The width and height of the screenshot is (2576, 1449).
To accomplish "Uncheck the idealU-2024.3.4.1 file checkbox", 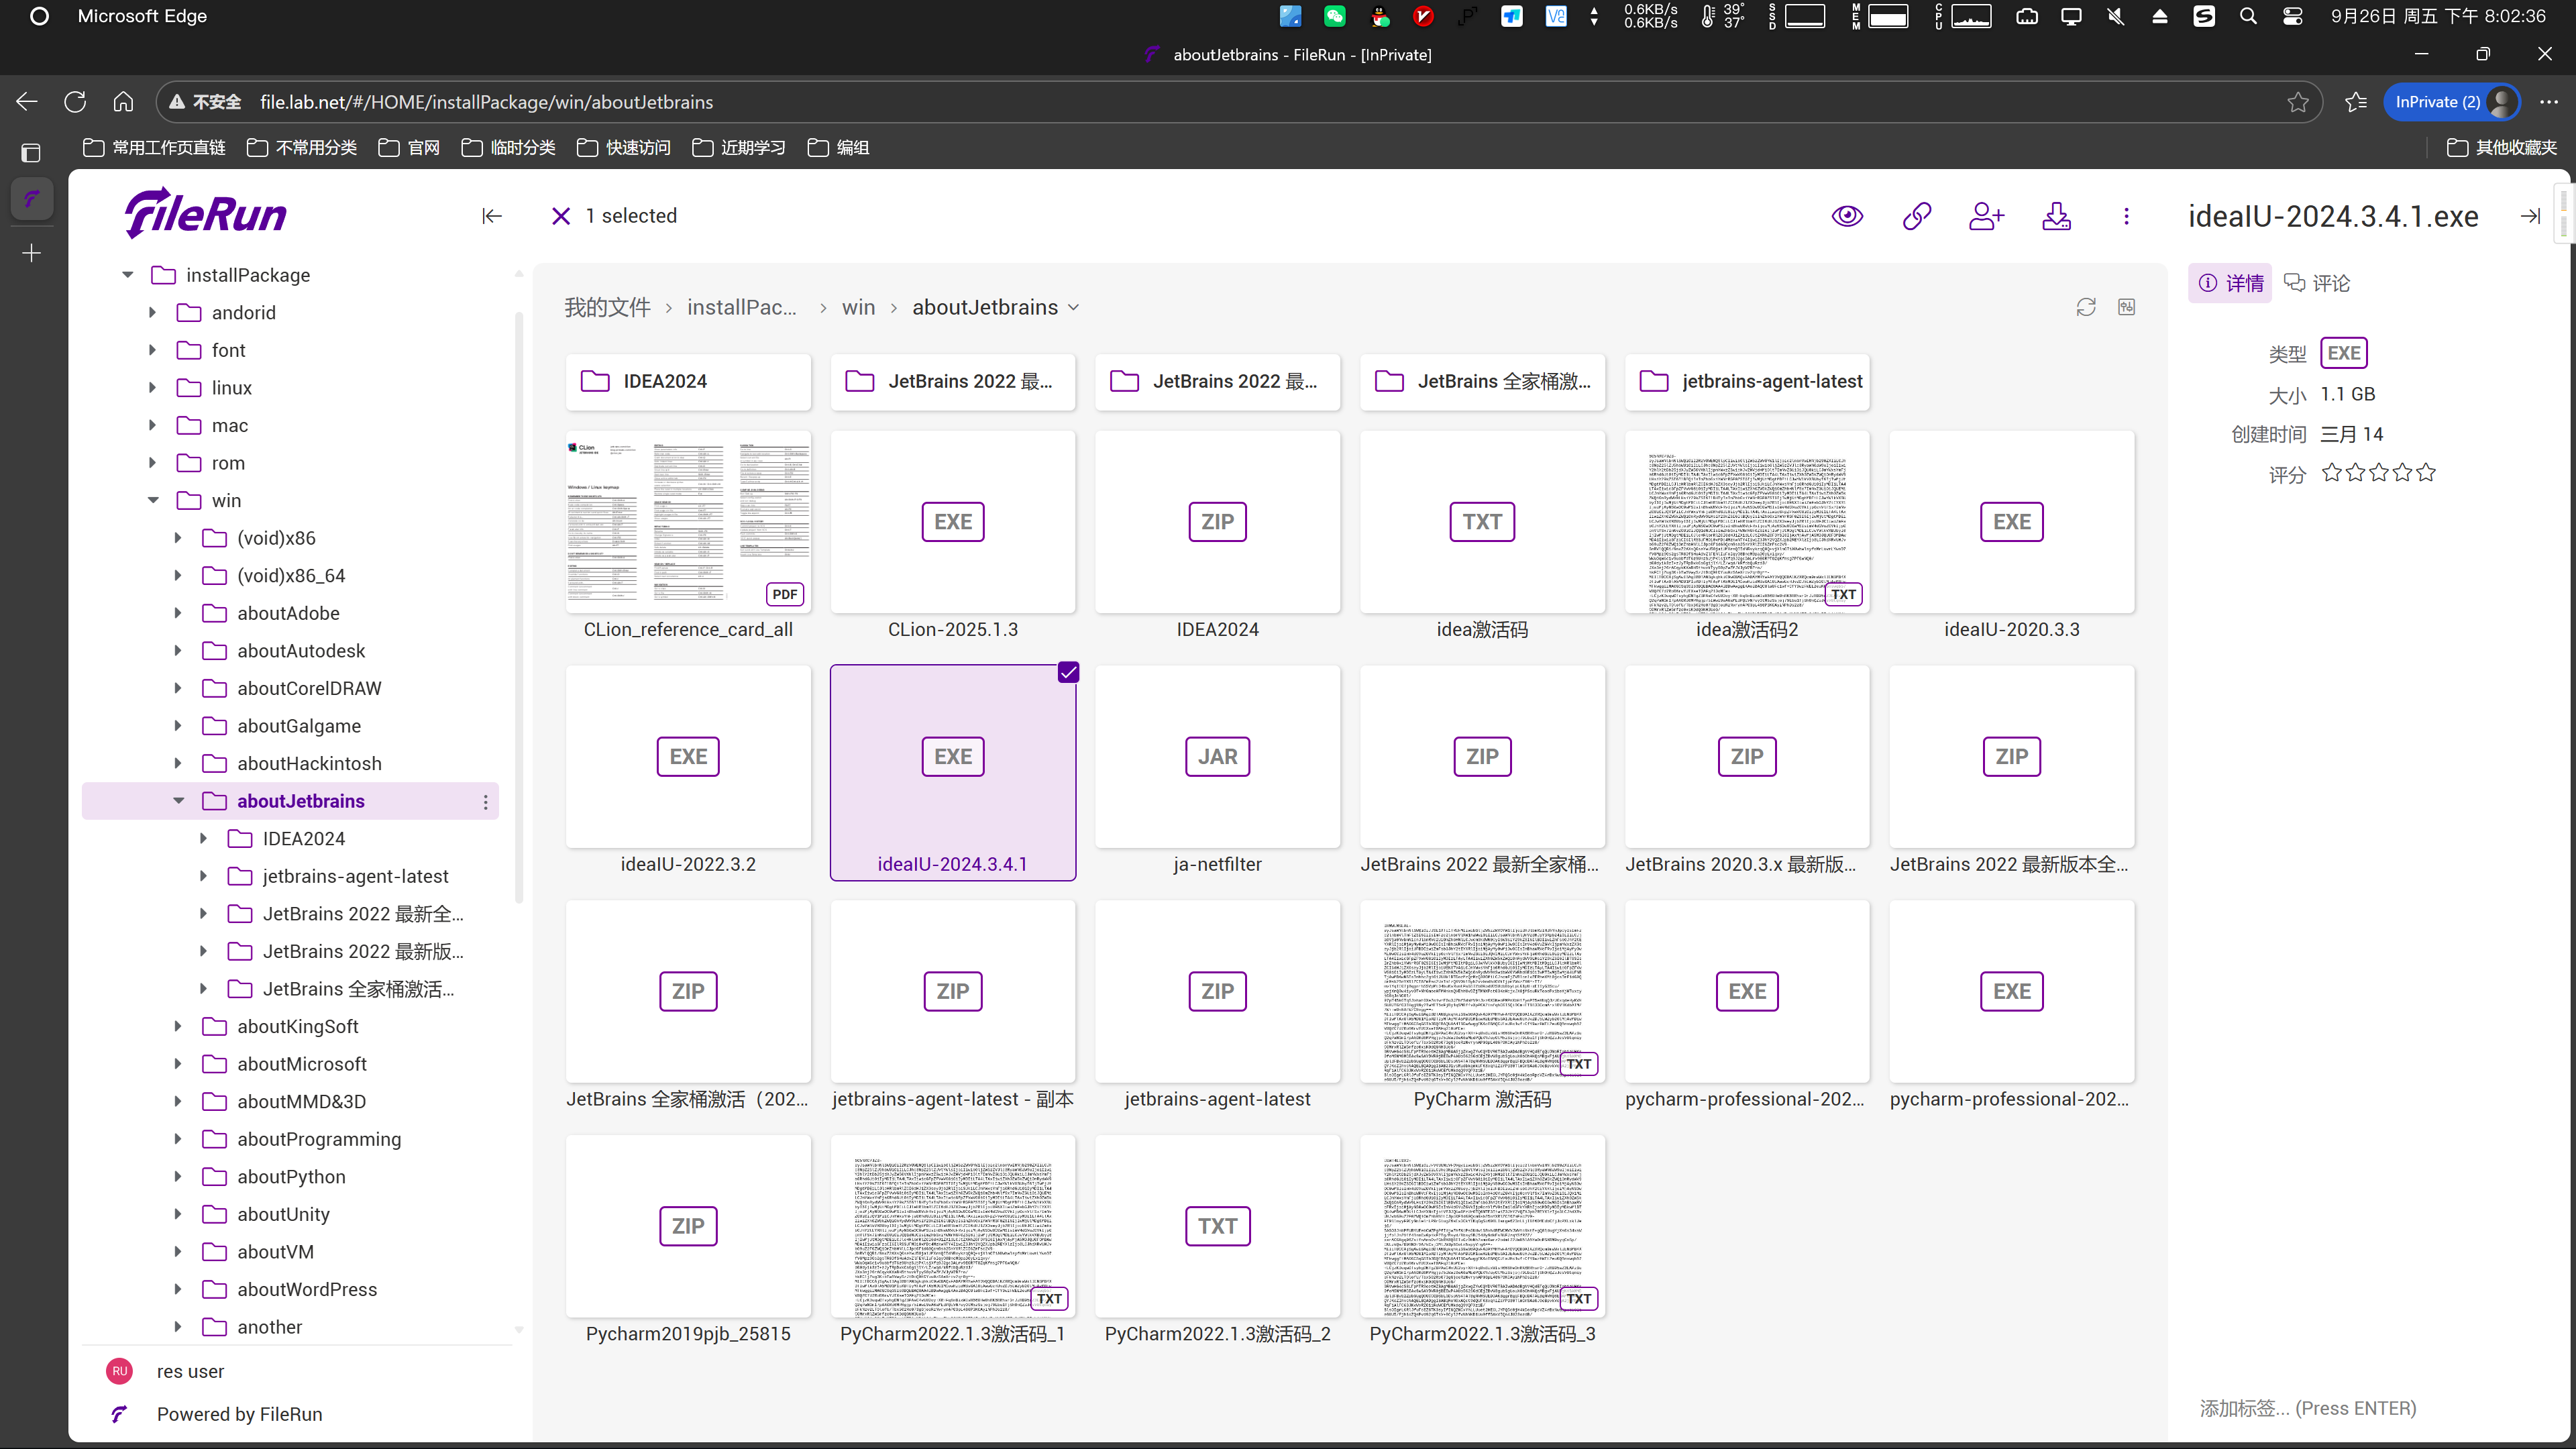I will click(x=1068, y=672).
